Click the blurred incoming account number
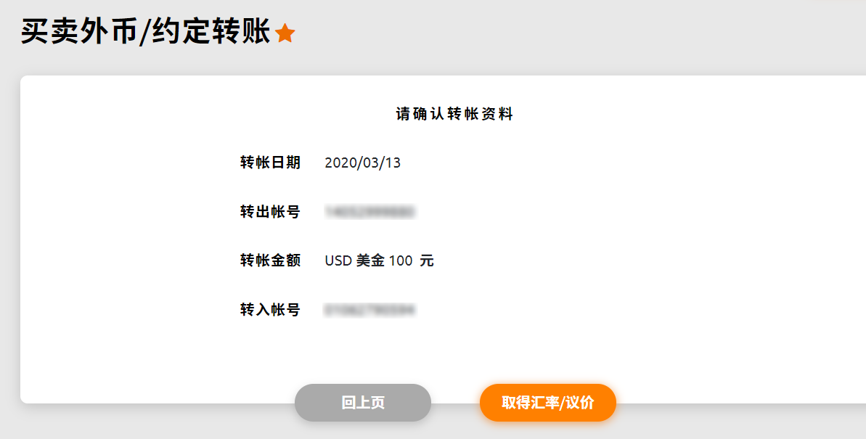This screenshot has width=866, height=439. (369, 310)
